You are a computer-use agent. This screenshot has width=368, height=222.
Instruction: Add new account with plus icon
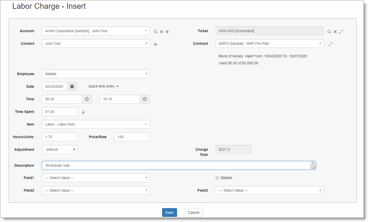(167, 32)
